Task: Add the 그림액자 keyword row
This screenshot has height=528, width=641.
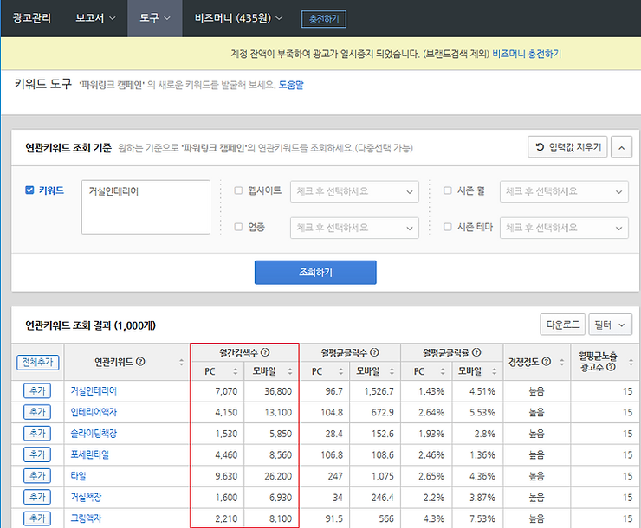Action: click(x=37, y=518)
